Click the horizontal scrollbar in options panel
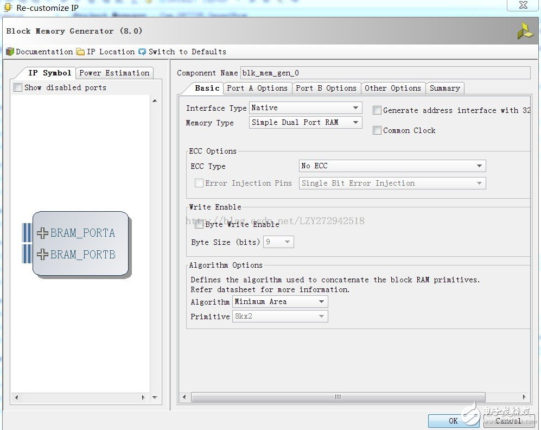 click(338, 397)
